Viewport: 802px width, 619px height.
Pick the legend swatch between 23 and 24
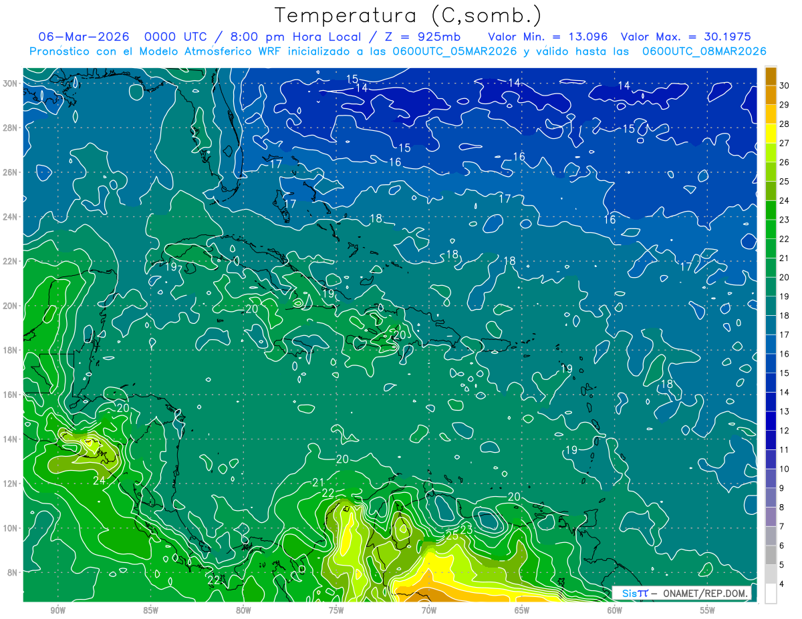pyautogui.click(x=771, y=210)
